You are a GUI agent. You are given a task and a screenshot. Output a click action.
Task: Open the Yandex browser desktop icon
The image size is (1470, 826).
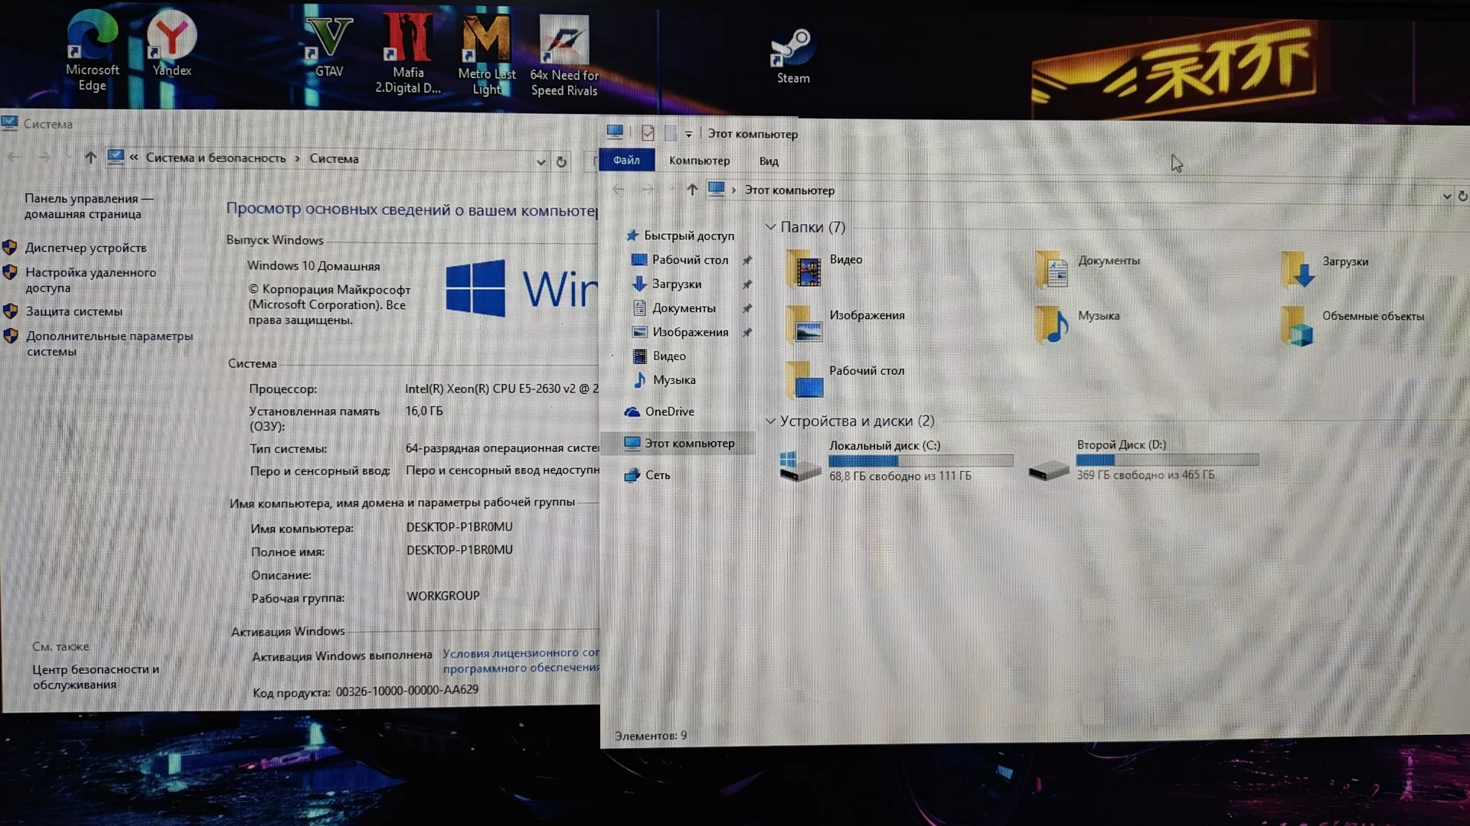tap(171, 44)
